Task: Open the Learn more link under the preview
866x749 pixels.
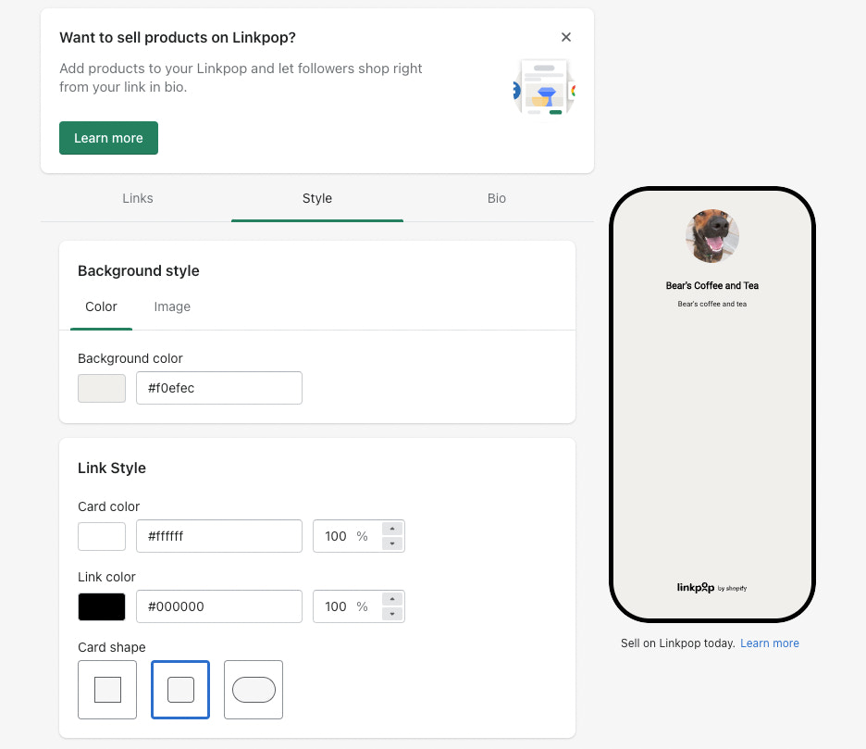Action: (x=769, y=643)
